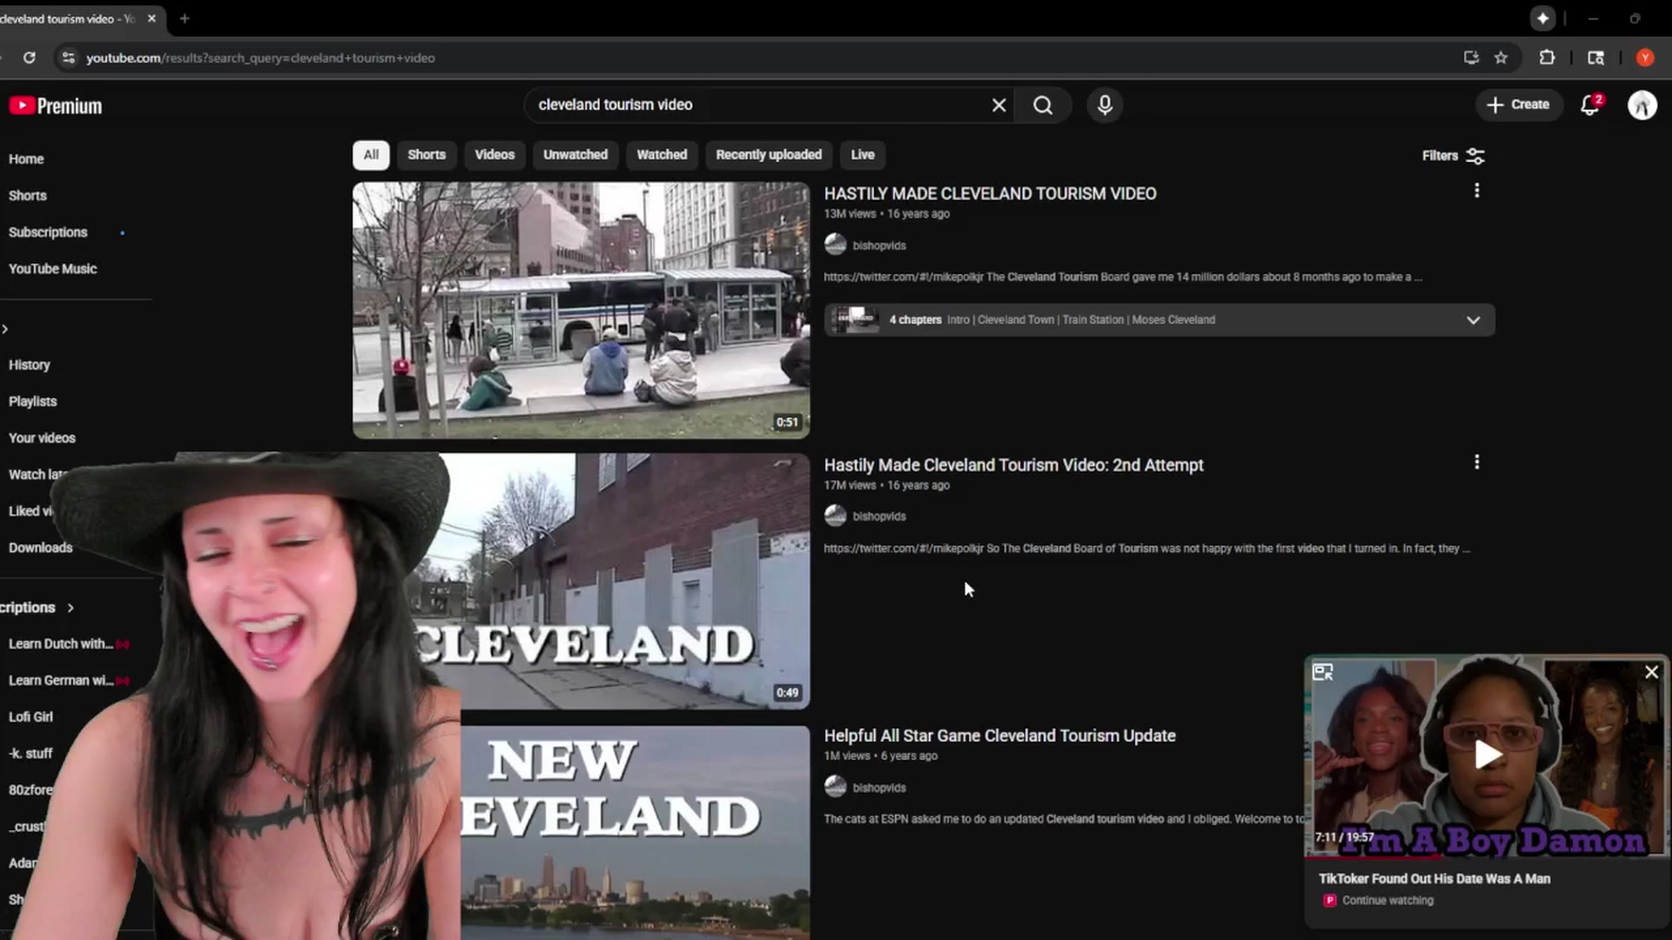This screenshot has height=940, width=1672.
Task: Click the NEW CLEVELAND skyline thumbnail
Action: pyautogui.click(x=636, y=833)
